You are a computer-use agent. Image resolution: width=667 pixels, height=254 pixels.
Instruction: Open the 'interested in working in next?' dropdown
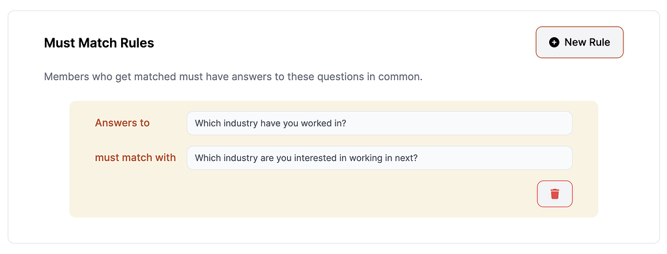(380, 158)
